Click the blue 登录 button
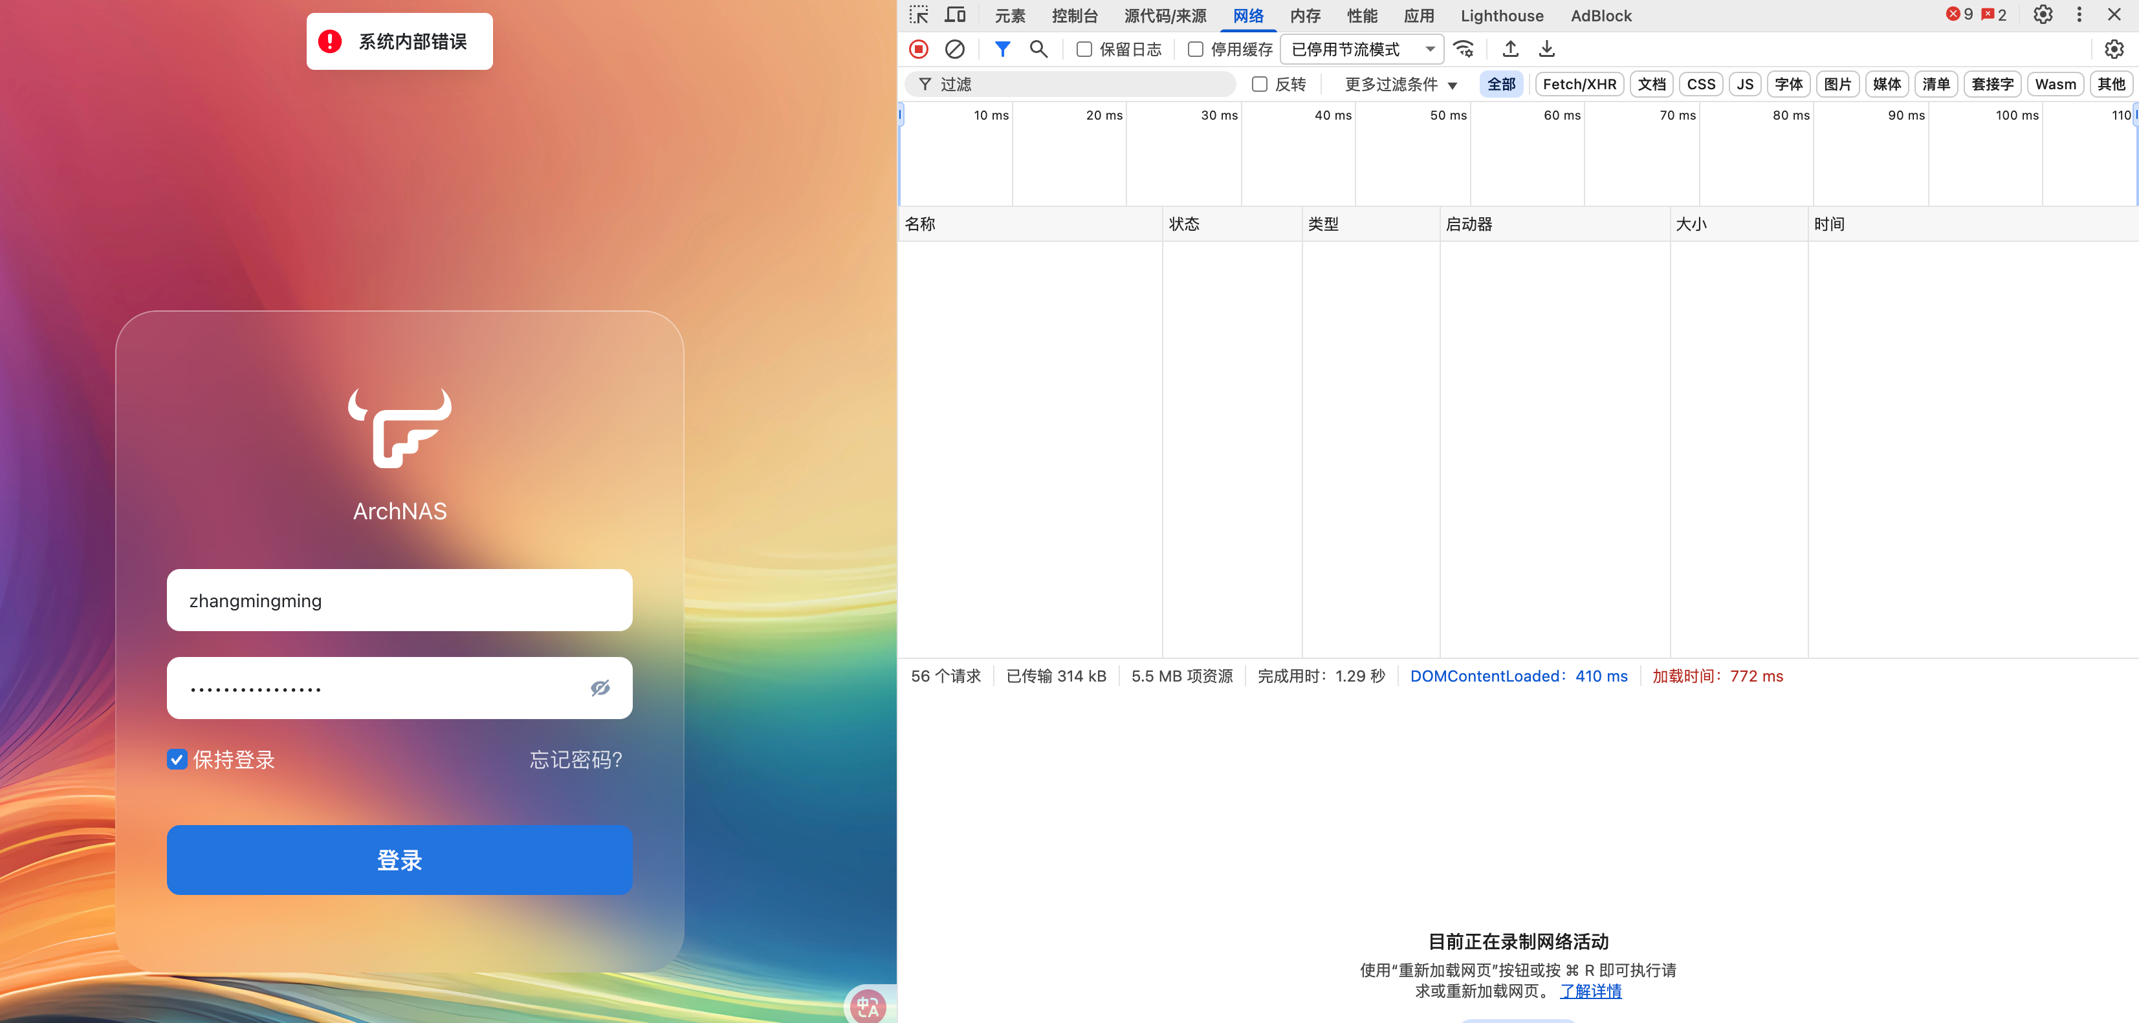 point(399,859)
